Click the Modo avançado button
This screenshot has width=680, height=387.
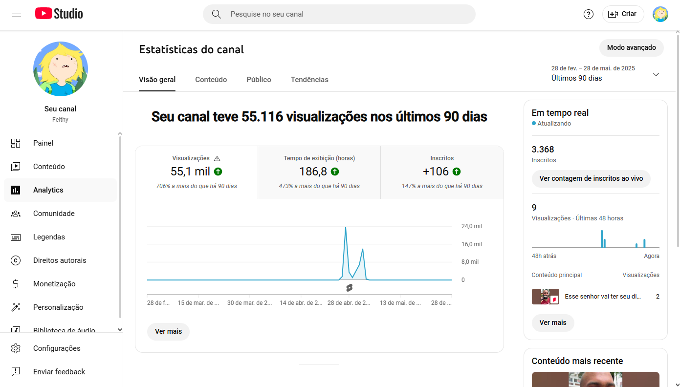click(x=632, y=48)
